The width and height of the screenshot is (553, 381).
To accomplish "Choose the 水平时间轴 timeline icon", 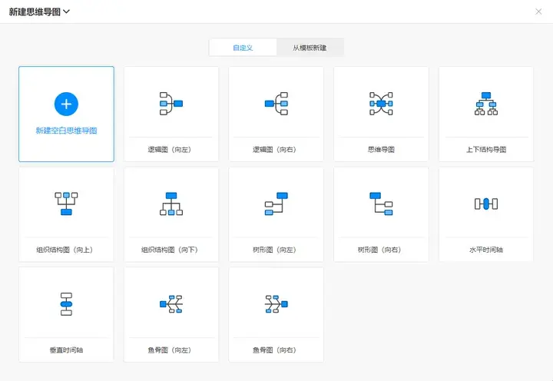I will [486, 203].
